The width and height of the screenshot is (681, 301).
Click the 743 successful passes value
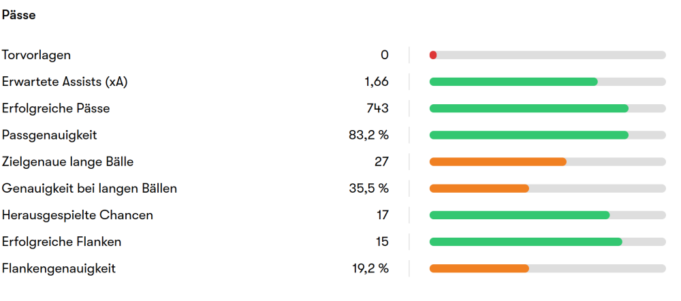point(377,108)
